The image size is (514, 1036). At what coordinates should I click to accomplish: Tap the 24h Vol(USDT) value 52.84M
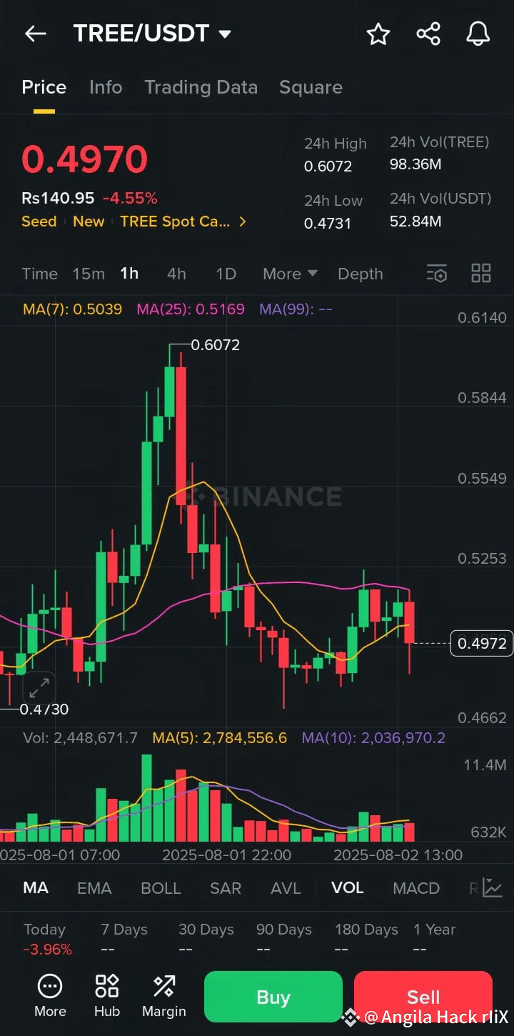[415, 221]
